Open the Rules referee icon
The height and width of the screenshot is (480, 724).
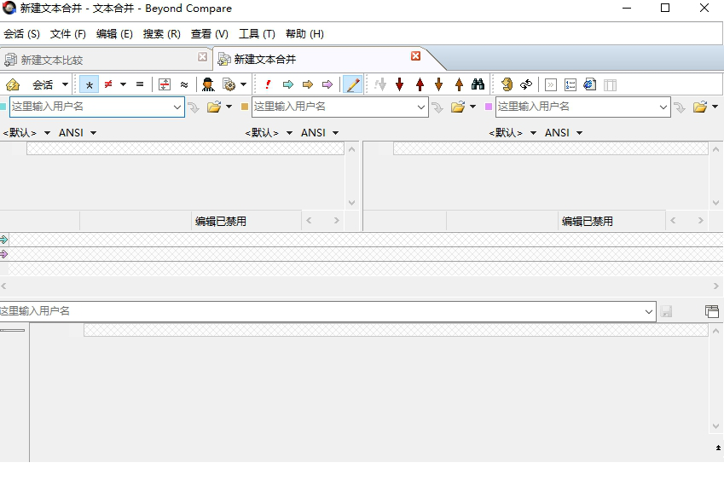(x=208, y=84)
